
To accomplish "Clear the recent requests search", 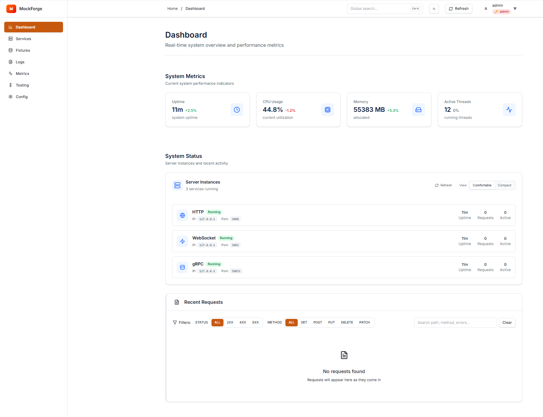I will click(507, 323).
